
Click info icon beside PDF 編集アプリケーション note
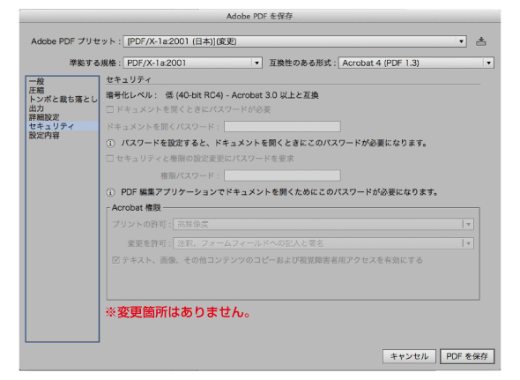coord(110,192)
